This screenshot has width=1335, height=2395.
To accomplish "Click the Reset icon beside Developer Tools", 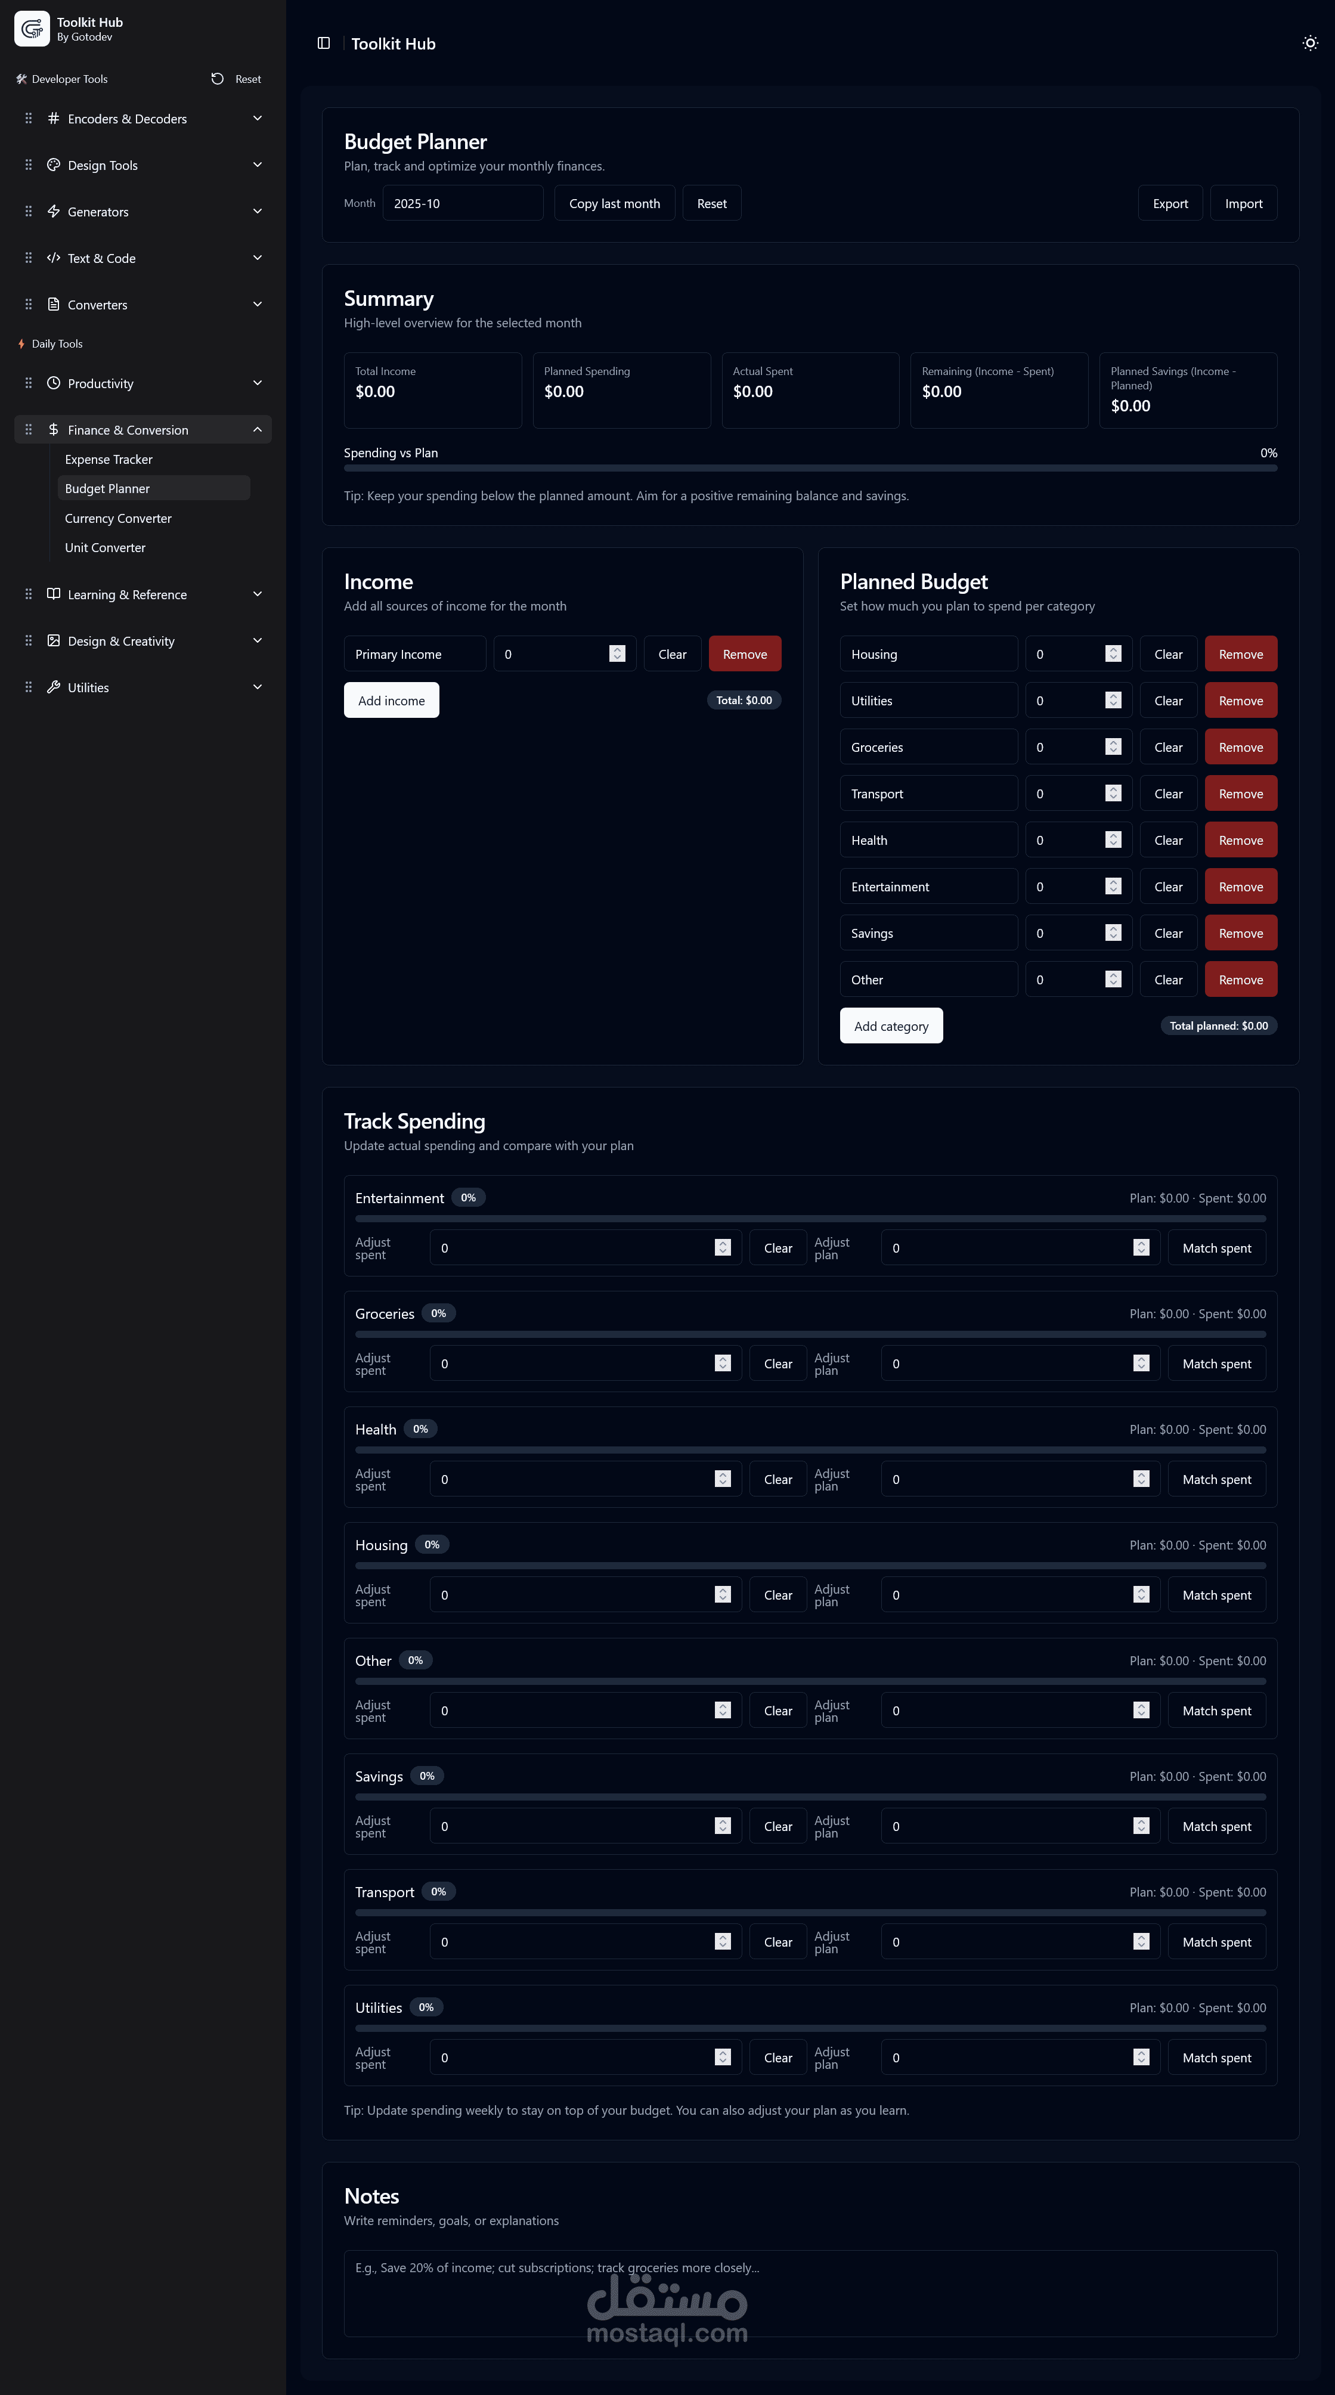I will pos(218,79).
